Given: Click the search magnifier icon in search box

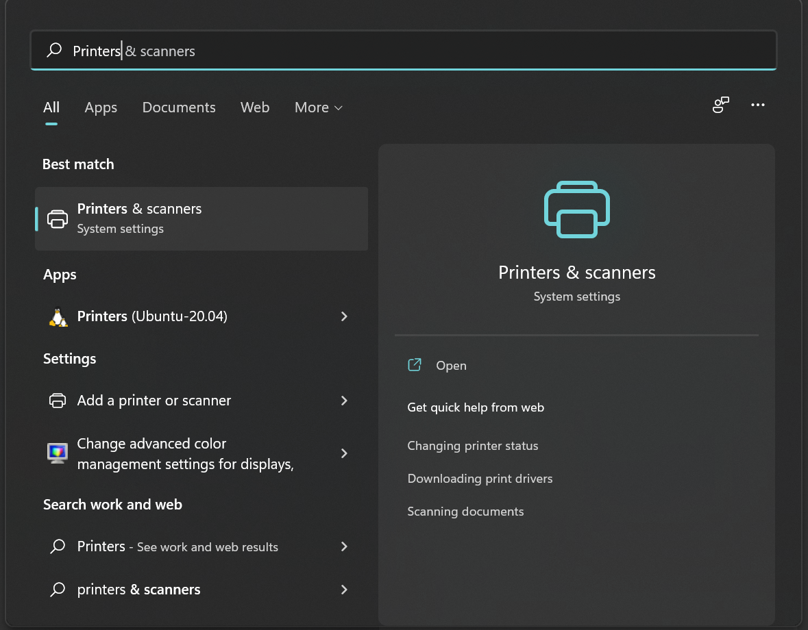Looking at the screenshot, I should coord(54,50).
